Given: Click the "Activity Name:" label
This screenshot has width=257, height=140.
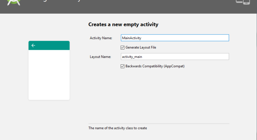Looking at the screenshot, I should click(x=101, y=38).
